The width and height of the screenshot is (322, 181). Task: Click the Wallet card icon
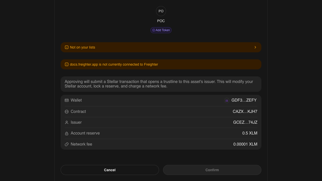coord(67,100)
